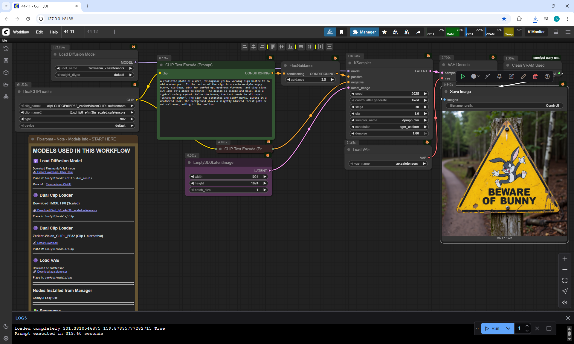Click the bookmark icon in top toolbar

[341, 32]
